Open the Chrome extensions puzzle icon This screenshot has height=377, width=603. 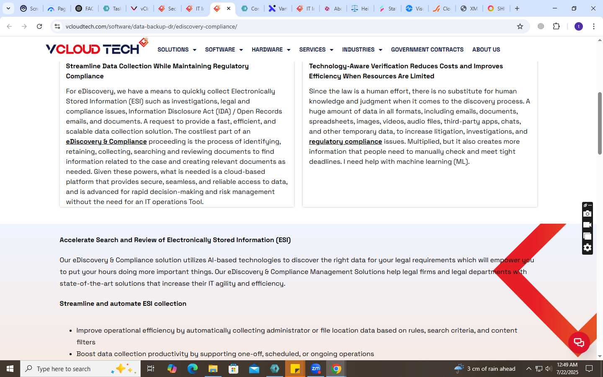pos(556,26)
